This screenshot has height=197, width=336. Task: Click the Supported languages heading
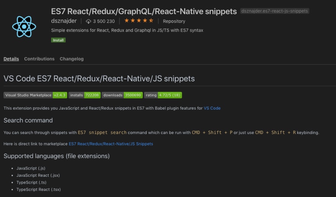click(x=57, y=156)
